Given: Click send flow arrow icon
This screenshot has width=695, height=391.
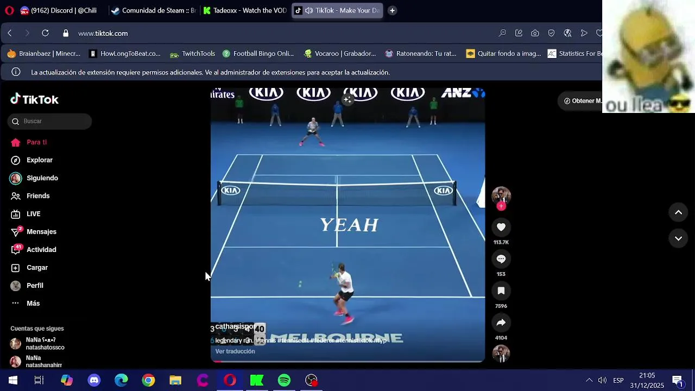Looking at the screenshot, I should pyautogui.click(x=584, y=33).
